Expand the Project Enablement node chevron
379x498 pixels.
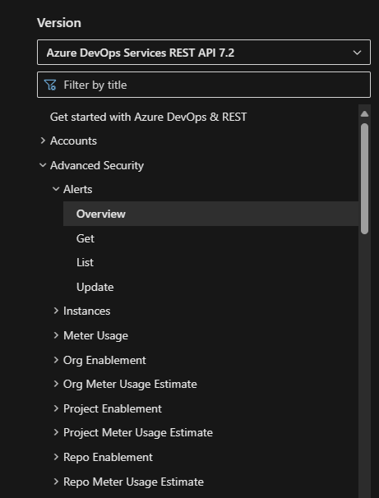coord(56,408)
